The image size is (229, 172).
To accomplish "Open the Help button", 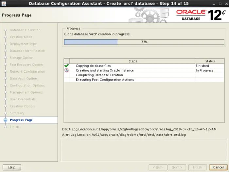I will coord(12,167).
